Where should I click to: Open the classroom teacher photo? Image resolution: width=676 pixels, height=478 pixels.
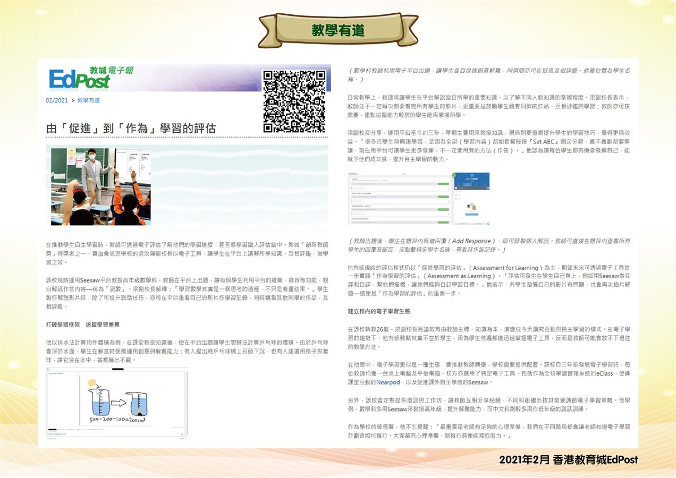[100, 186]
